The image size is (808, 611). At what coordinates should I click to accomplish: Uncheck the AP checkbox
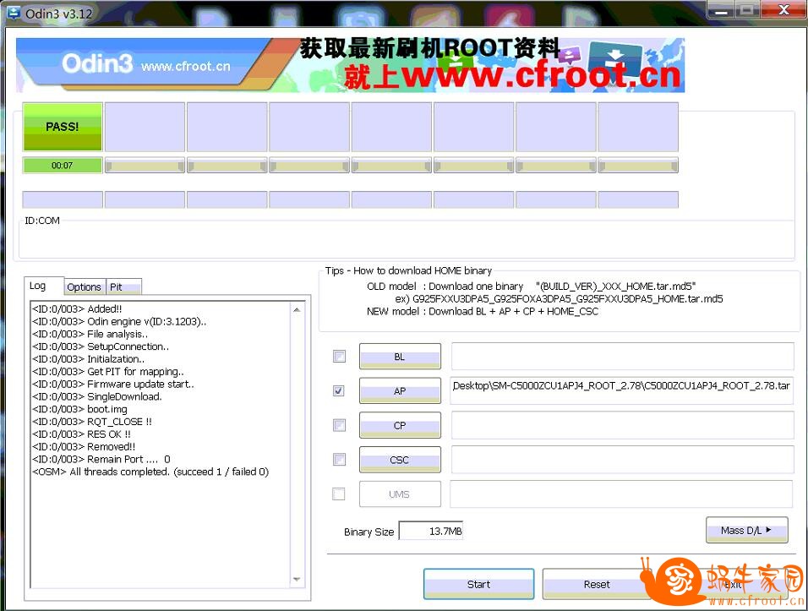coord(339,390)
